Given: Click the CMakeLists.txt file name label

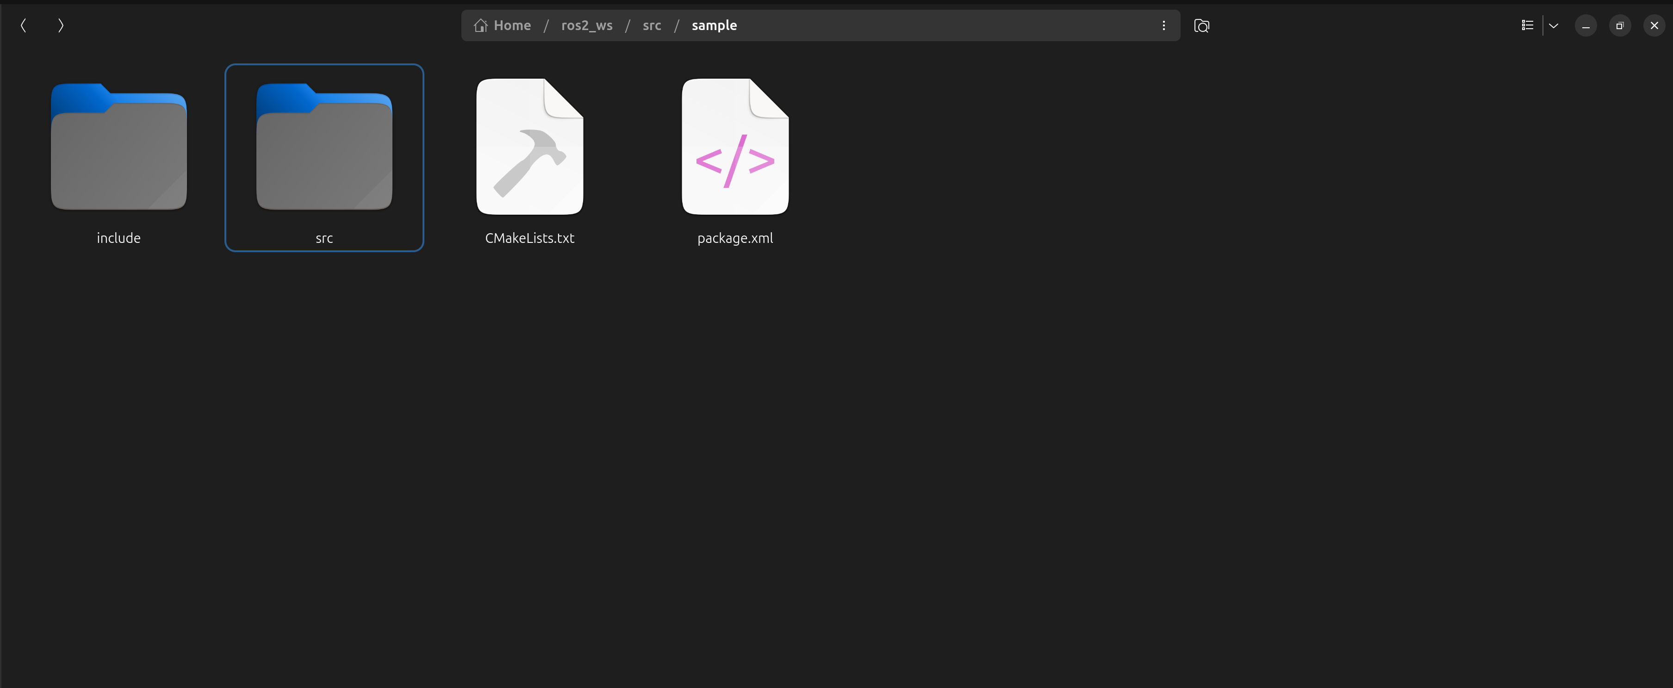Looking at the screenshot, I should point(529,238).
